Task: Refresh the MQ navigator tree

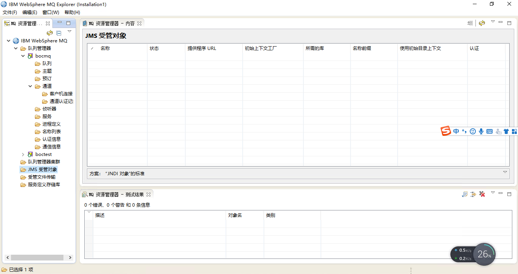Action: pyautogui.click(x=49, y=33)
